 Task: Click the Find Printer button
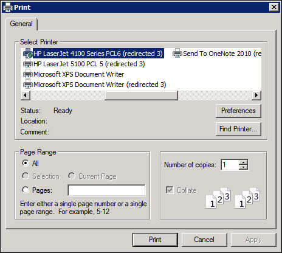click(238, 129)
